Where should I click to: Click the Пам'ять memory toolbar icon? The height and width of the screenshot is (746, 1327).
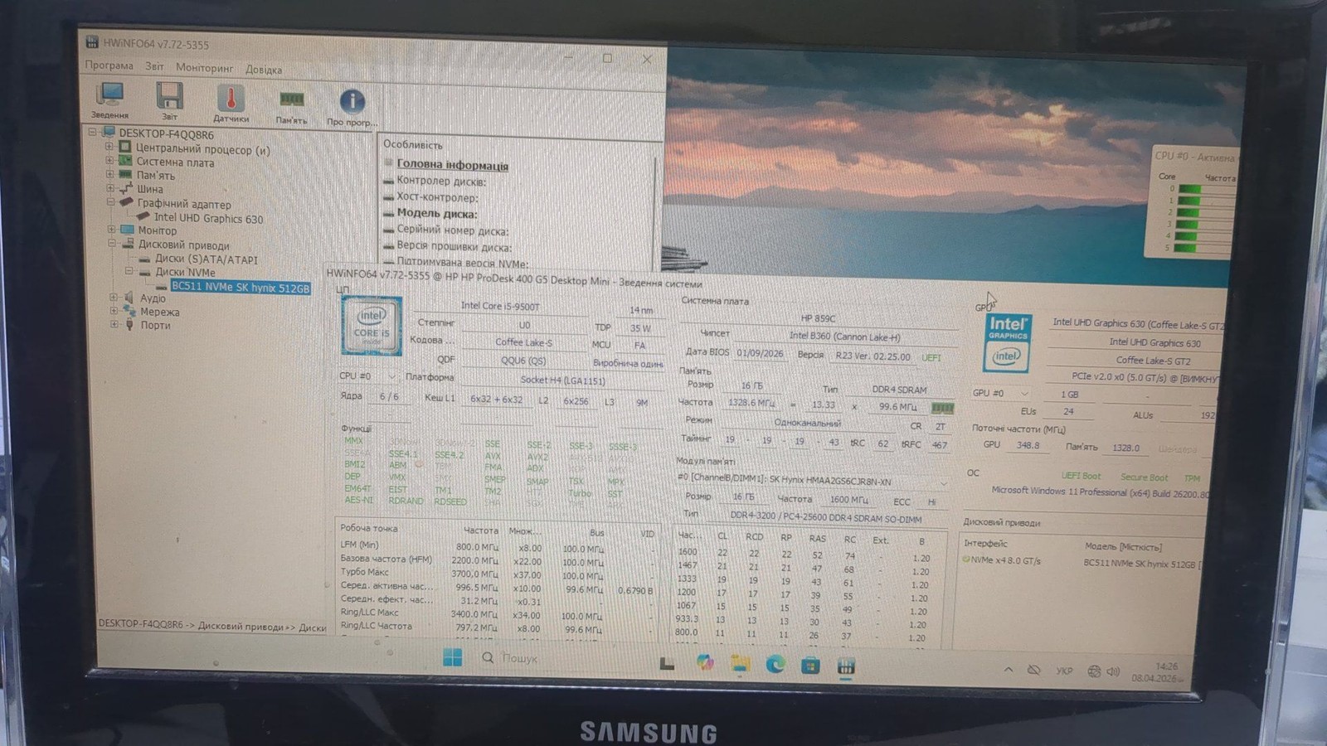coord(291,100)
